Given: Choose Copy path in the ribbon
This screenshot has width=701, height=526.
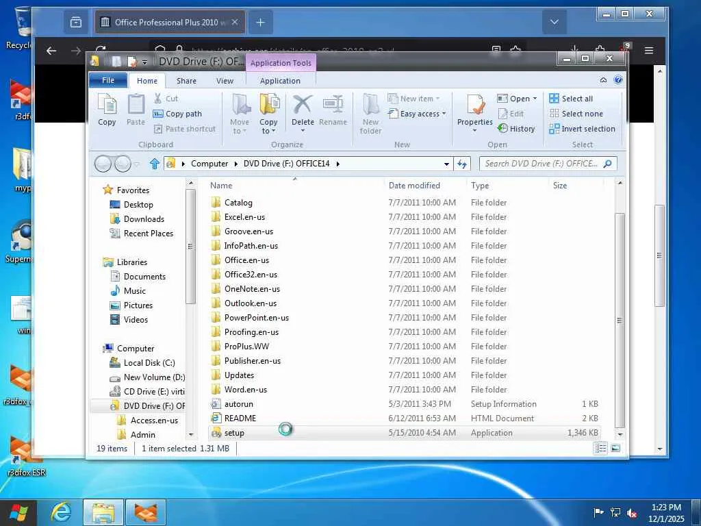Looking at the screenshot, I should [177, 114].
